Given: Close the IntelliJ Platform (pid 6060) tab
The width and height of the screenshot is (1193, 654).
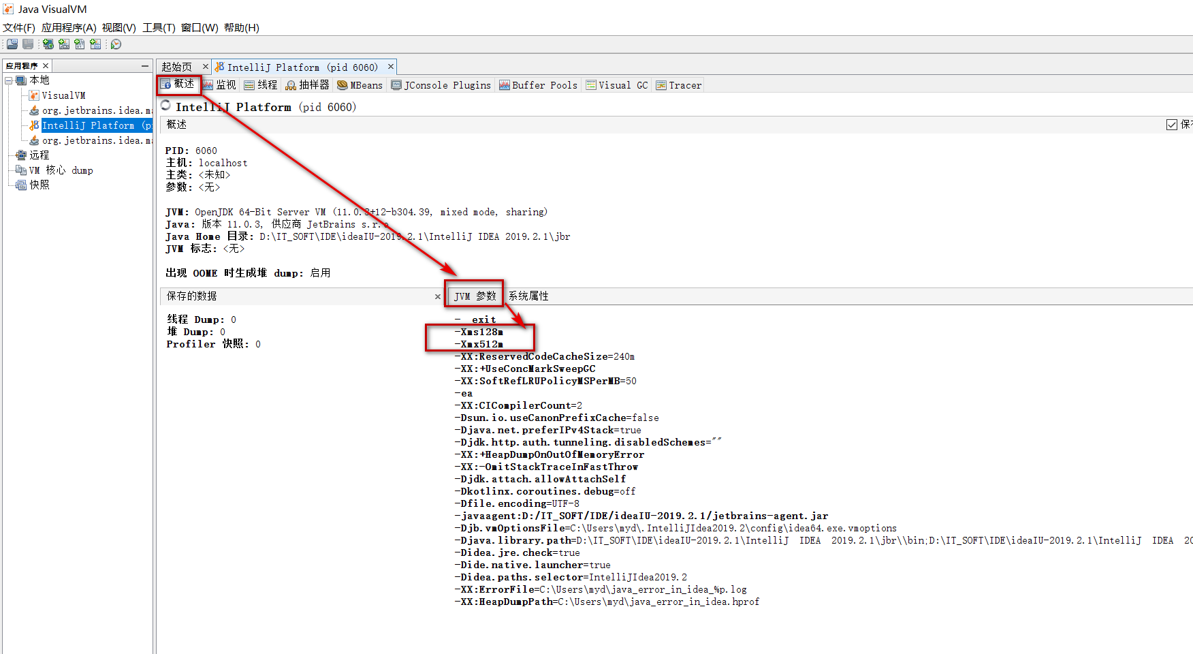Looking at the screenshot, I should (x=391, y=67).
